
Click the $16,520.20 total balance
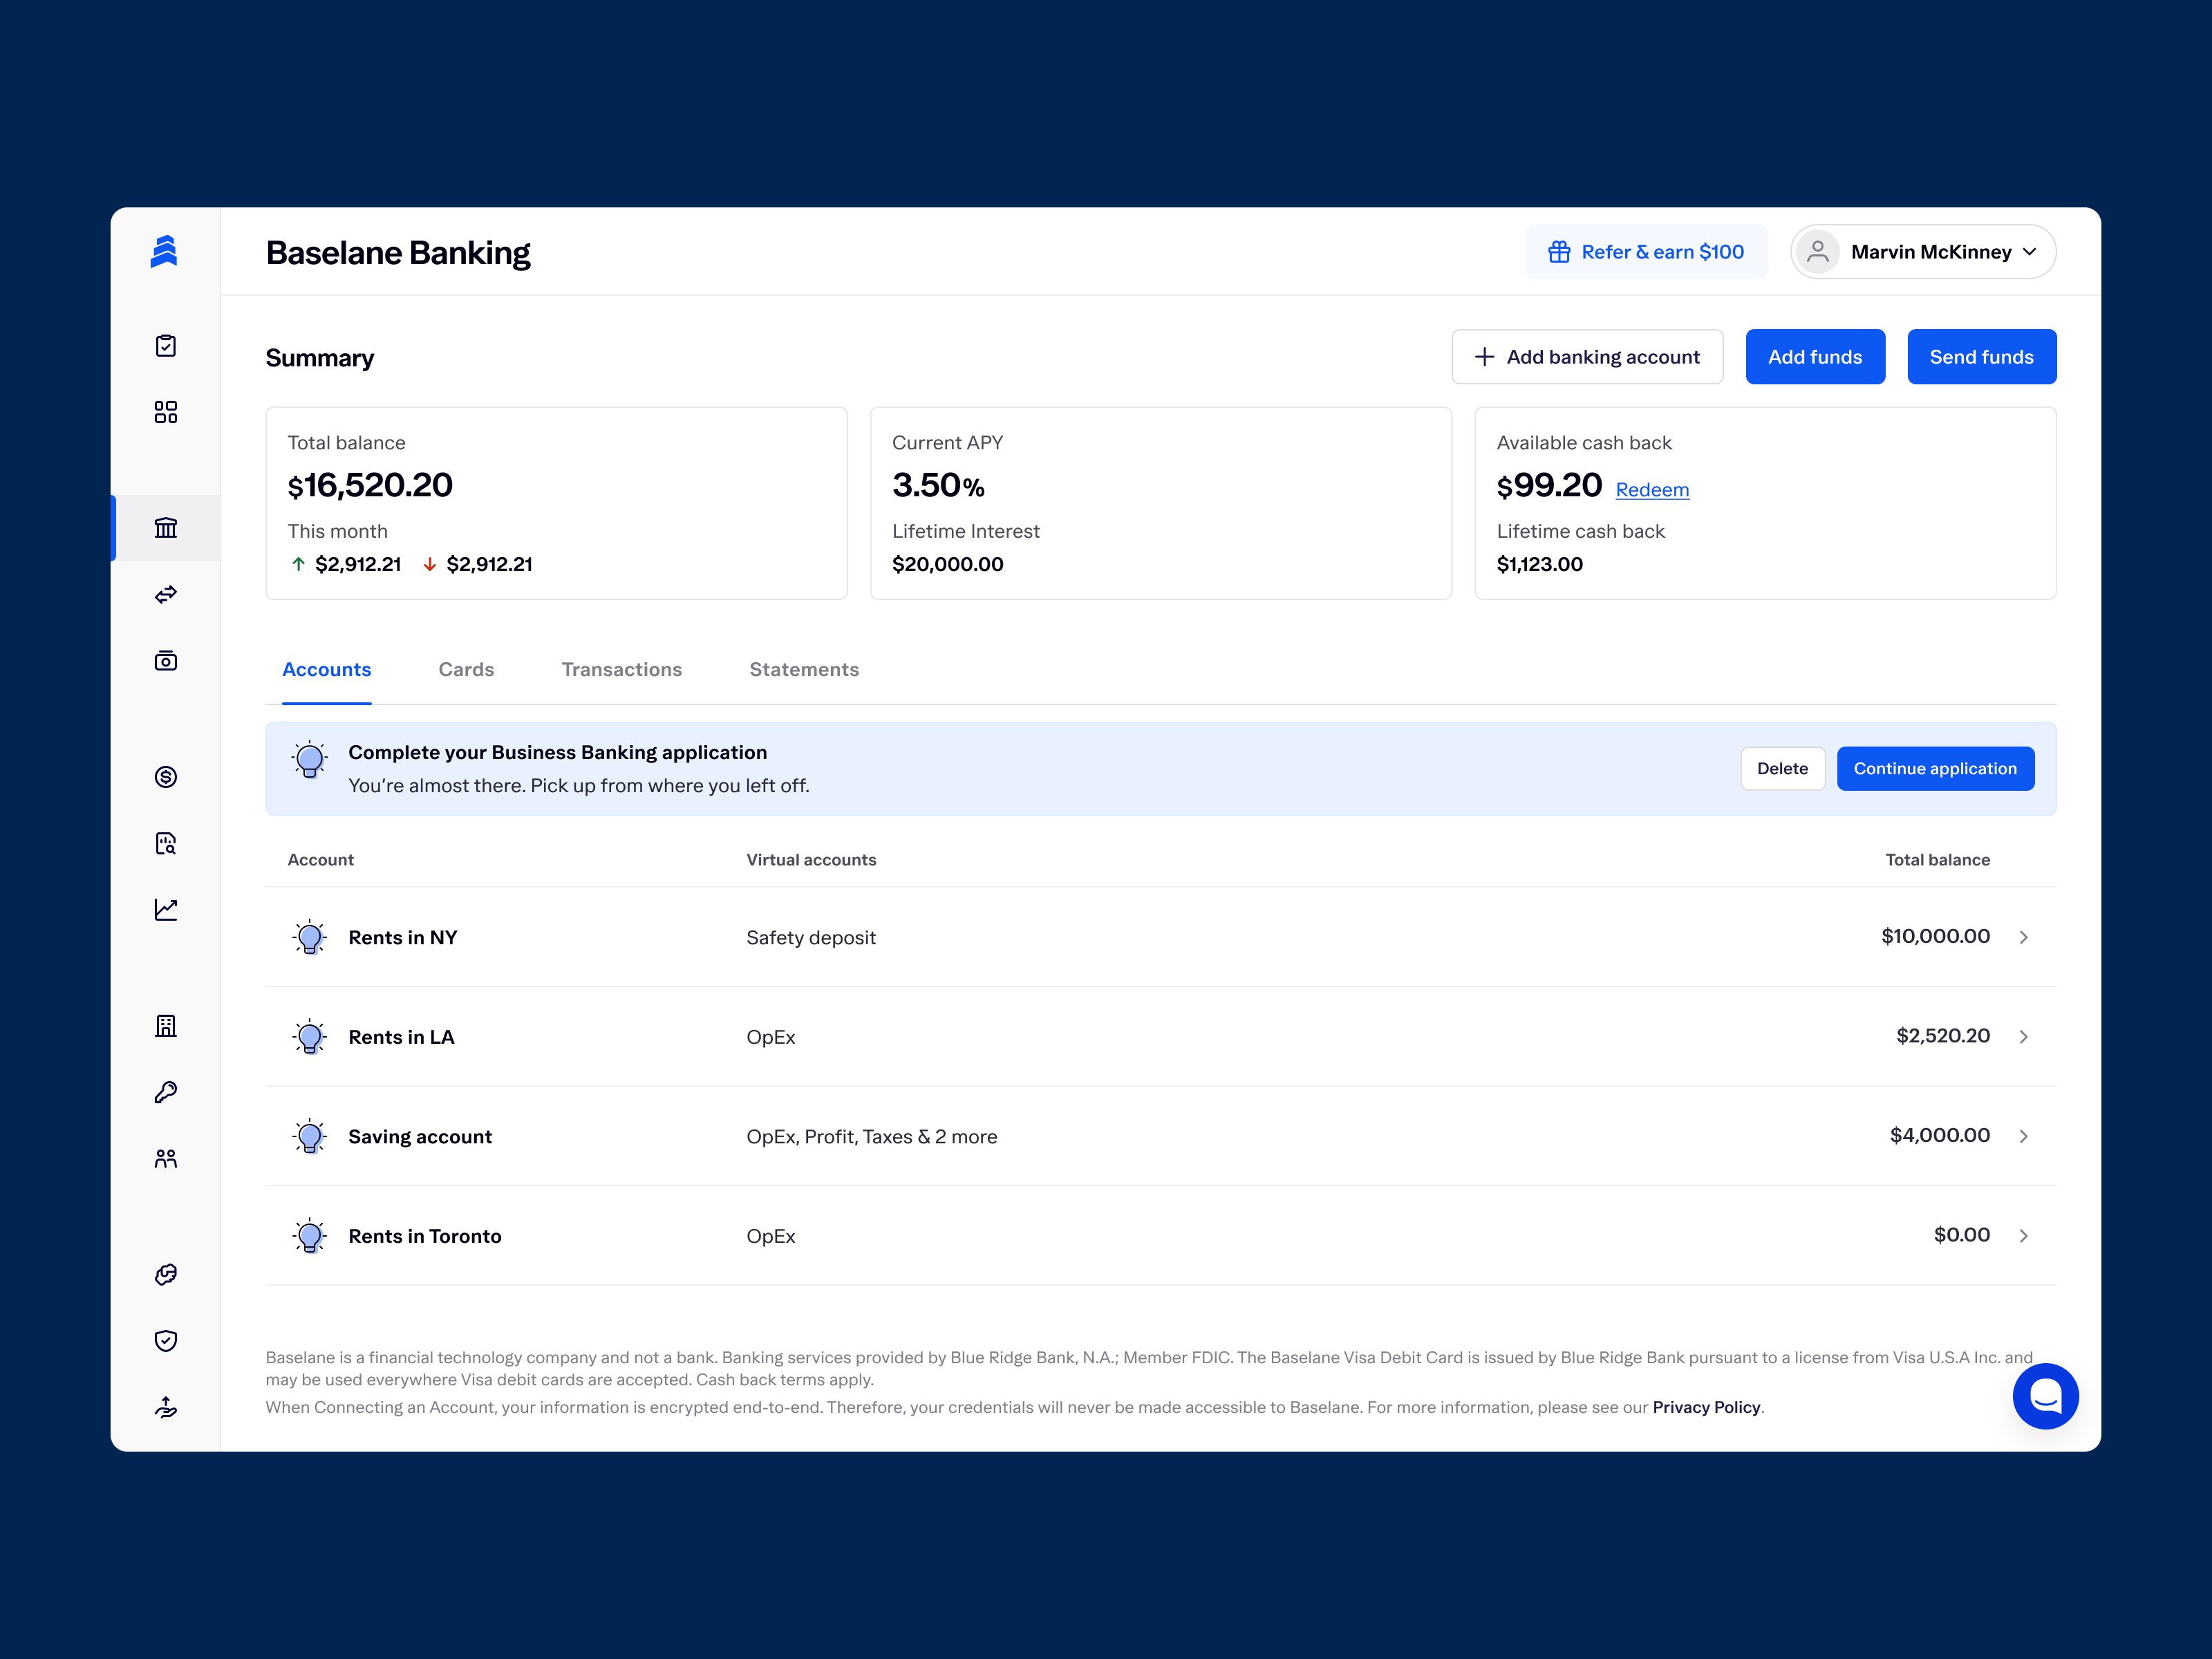tap(370, 485)
